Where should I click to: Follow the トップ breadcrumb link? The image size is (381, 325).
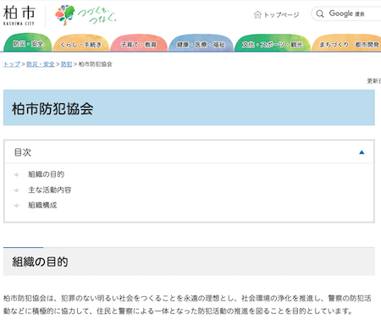point(12,64)
